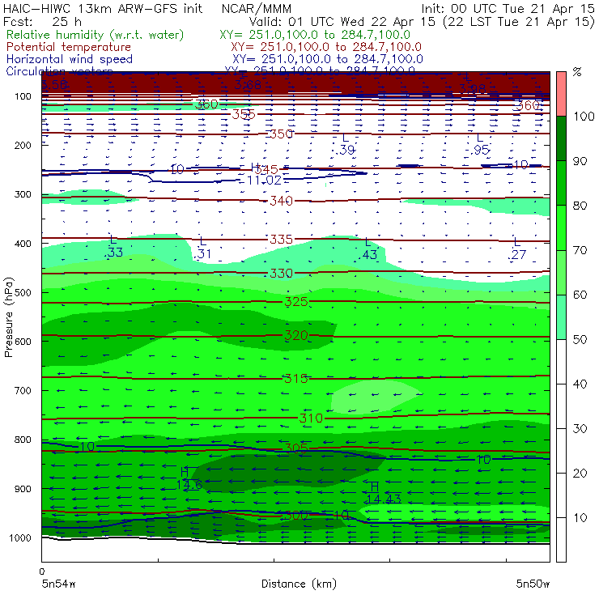The height and width of the screenshot is (599, 599).
Task: Click the '310' isentrope contour label
Action: click(311, 418)
